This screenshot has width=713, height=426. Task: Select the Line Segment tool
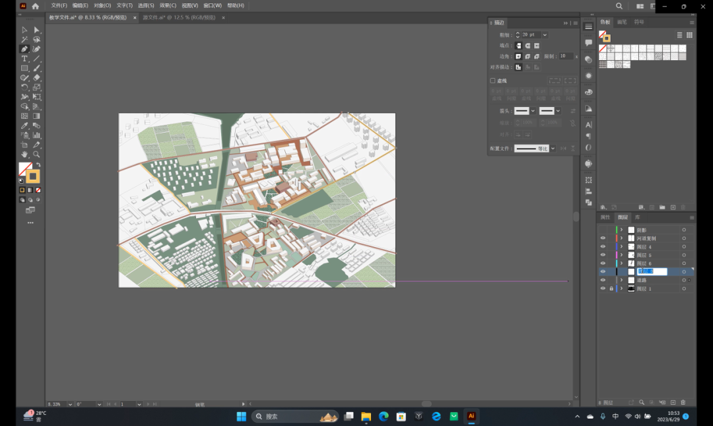tap(37, 59)
